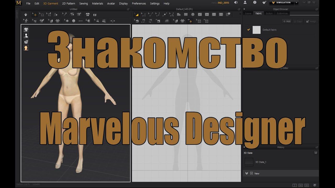This screenshot has height=188, width=335.
Task: Click the Add fabric button
Action: pos(287,21)
